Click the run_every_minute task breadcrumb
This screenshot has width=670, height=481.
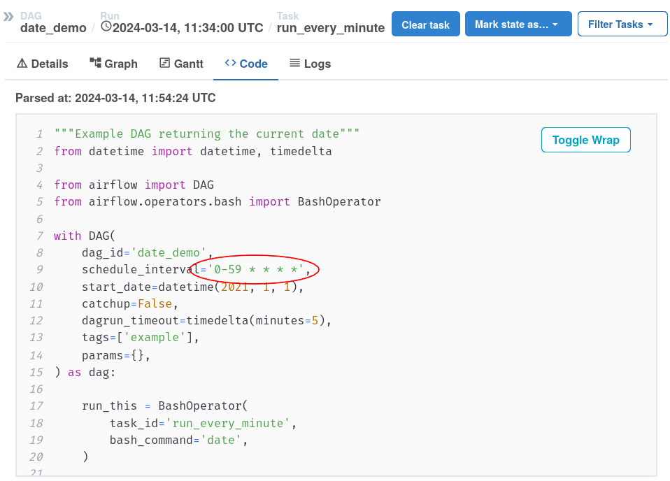[x=330, y=28]
